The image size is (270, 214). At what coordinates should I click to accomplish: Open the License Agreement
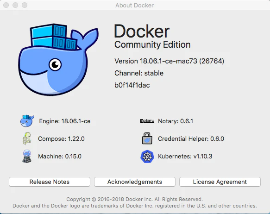point(220,182)
